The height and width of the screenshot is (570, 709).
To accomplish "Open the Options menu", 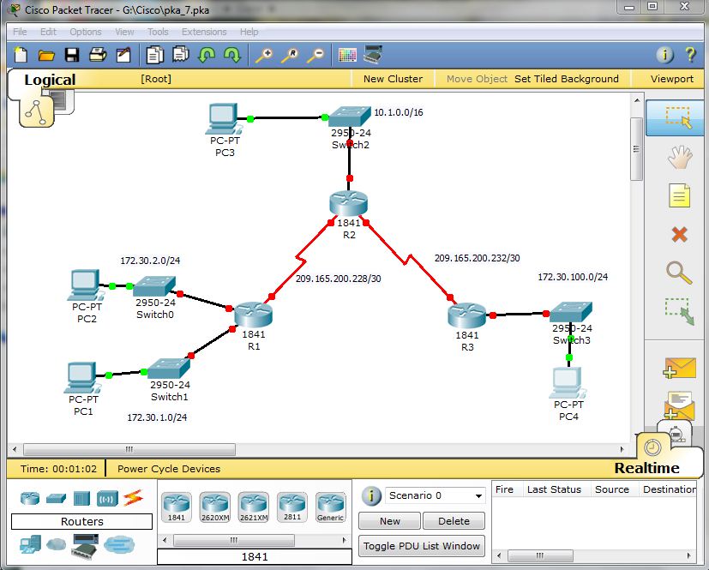I will click(x=86, y=32).
